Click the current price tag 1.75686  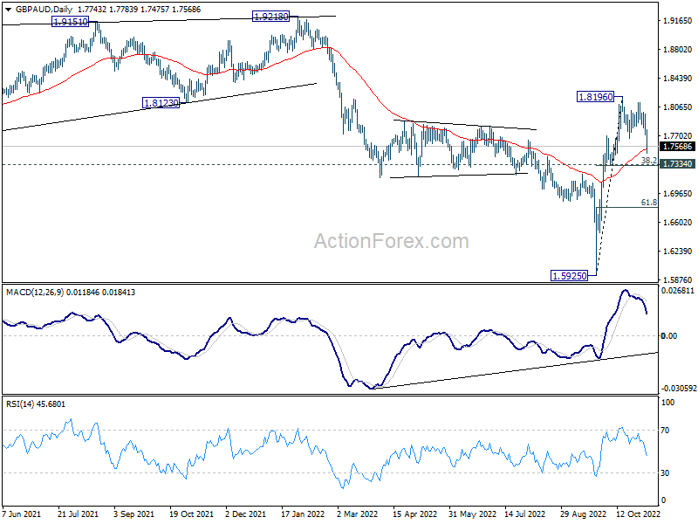click(677, 147)
